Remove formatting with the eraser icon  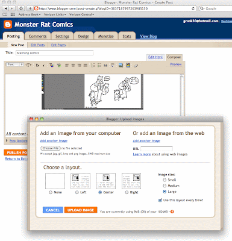click(136, 65)
